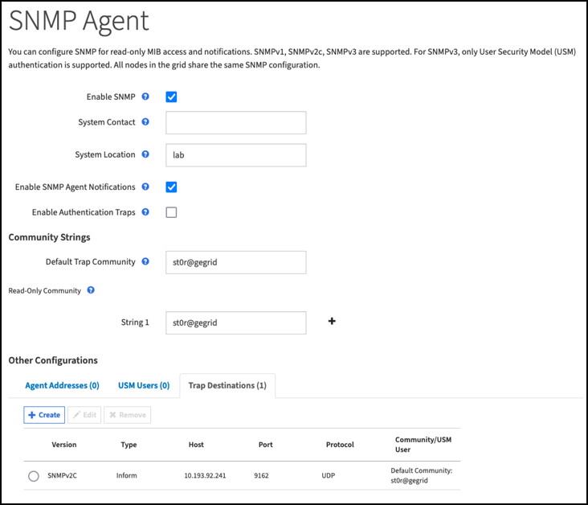
Task: Show help for Read-Only Community
Action: pyautogui.click(x=91, y=290)
